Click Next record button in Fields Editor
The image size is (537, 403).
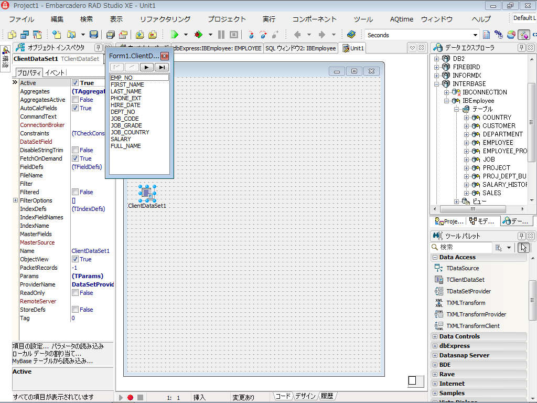click(147, 67)
